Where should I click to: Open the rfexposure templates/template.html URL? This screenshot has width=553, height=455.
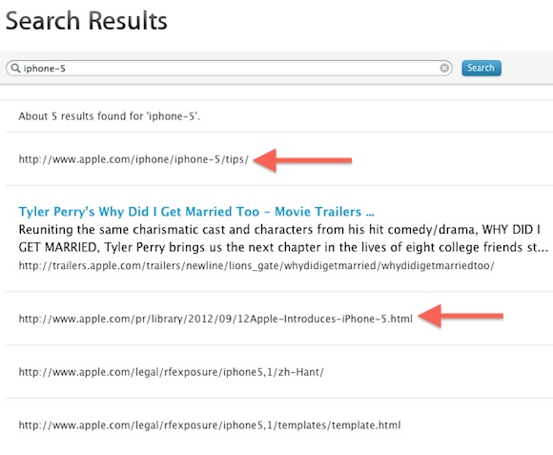click(210, 425)
